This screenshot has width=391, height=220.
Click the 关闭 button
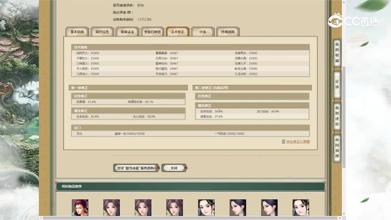point(174,168)
